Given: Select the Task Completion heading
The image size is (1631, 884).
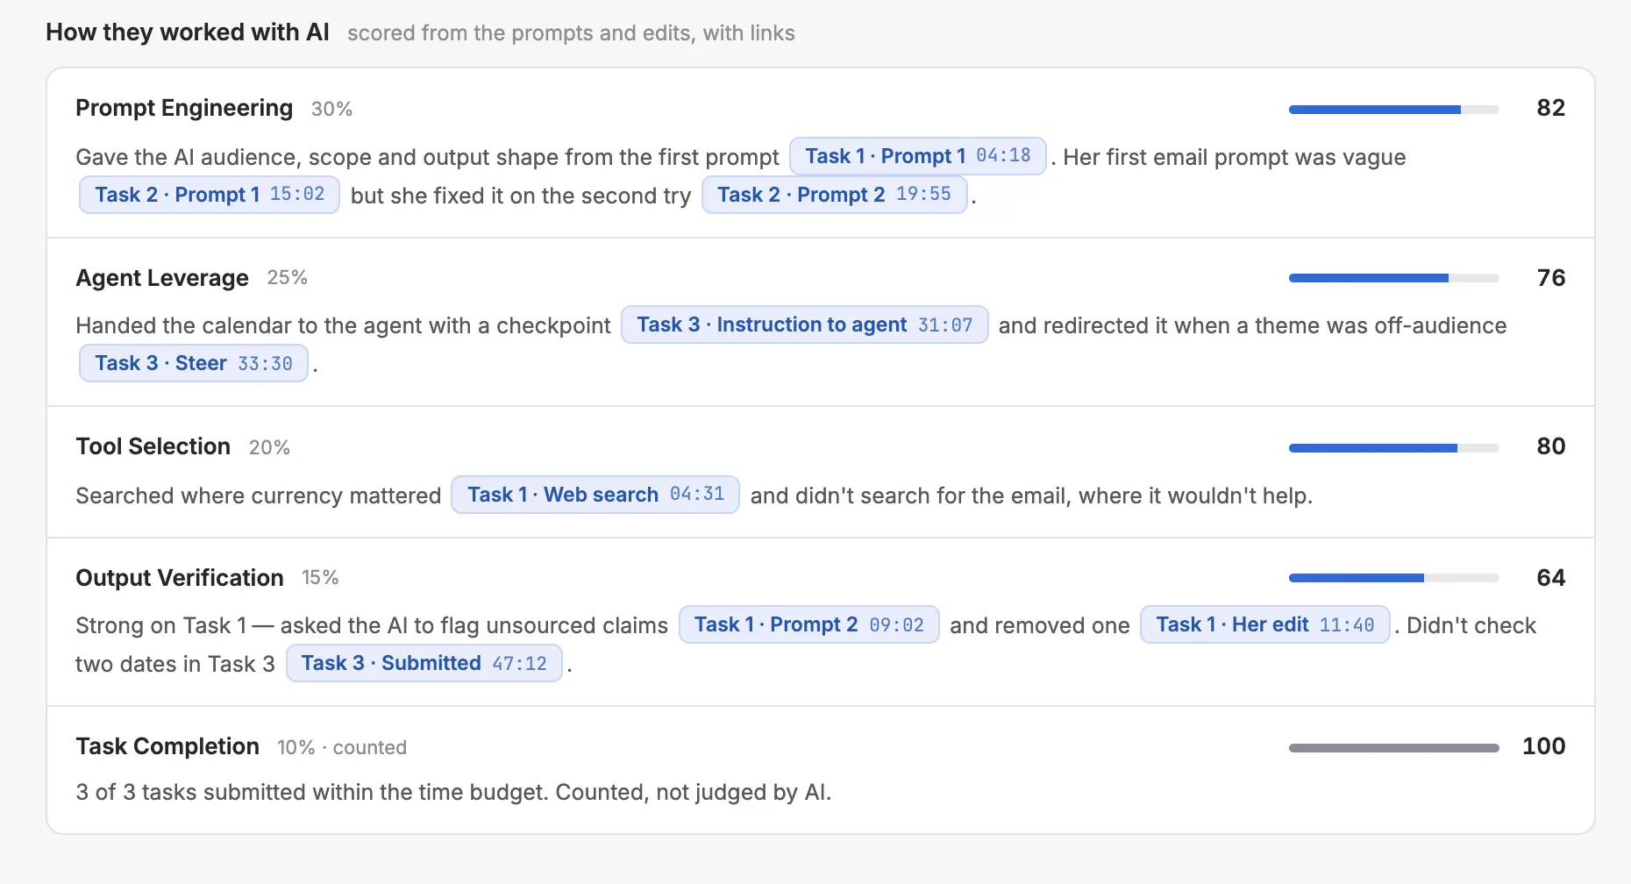Looking at the screenshot, I should (167, 746).
